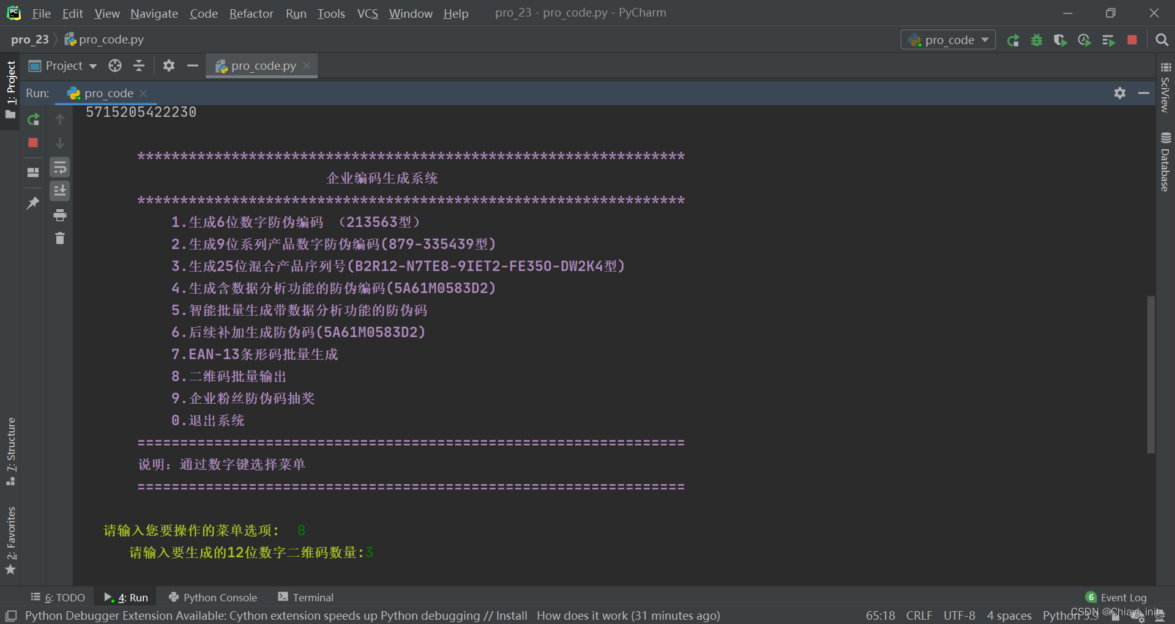Open the View menu
This screenshot has height=624, width=1175.
pos(107,13)
